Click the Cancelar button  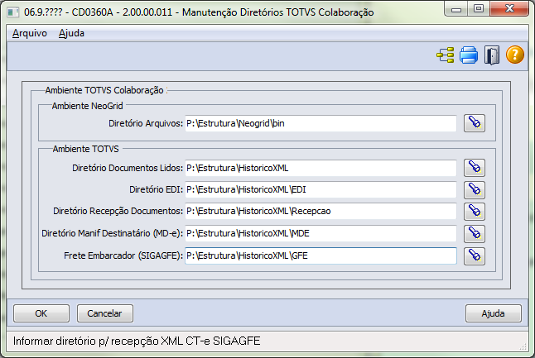[104, 313]
